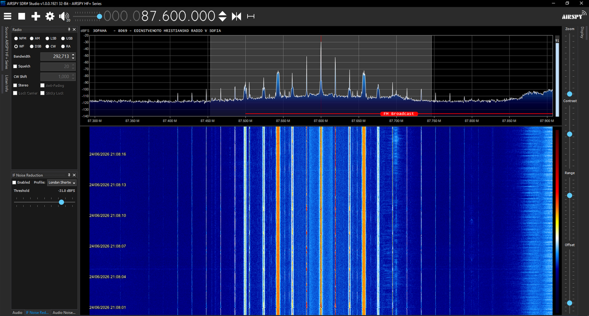Pin the IF Noise Reduction panel
The image size is (589, 316).
(x=69, y=175)
